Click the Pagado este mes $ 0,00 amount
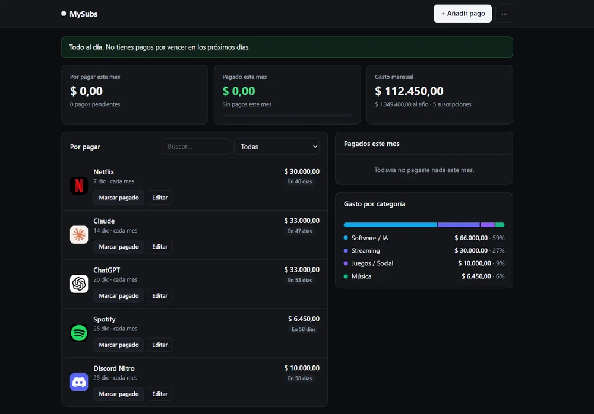 (239, 91)
